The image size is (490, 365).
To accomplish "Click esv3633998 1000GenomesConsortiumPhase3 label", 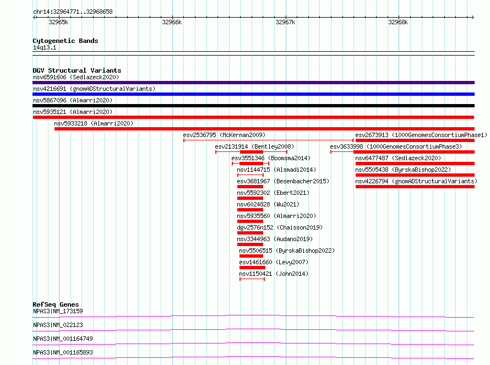I will pos(396,146).
